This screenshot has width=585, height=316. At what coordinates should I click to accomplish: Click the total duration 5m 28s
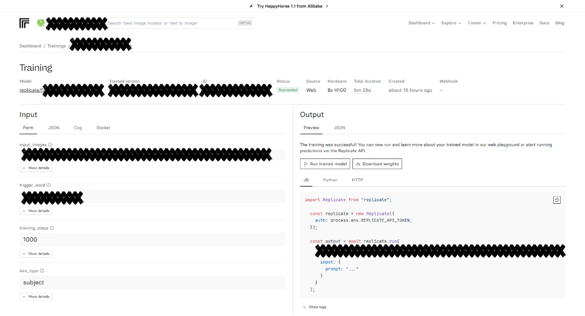[x=362, y=90]
